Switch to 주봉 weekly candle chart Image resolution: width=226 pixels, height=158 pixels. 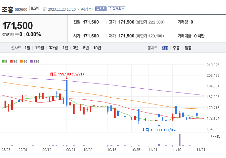(176, 48)
